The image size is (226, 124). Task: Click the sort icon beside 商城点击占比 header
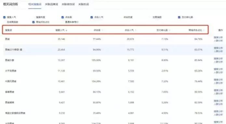pos(204,30)
